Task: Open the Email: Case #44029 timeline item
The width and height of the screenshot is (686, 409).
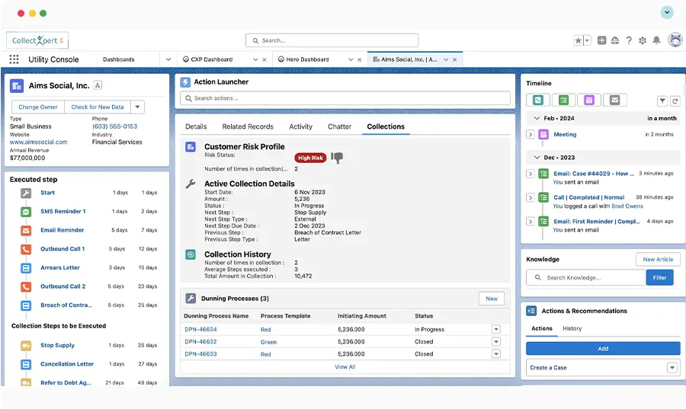Action: [594, 174]
